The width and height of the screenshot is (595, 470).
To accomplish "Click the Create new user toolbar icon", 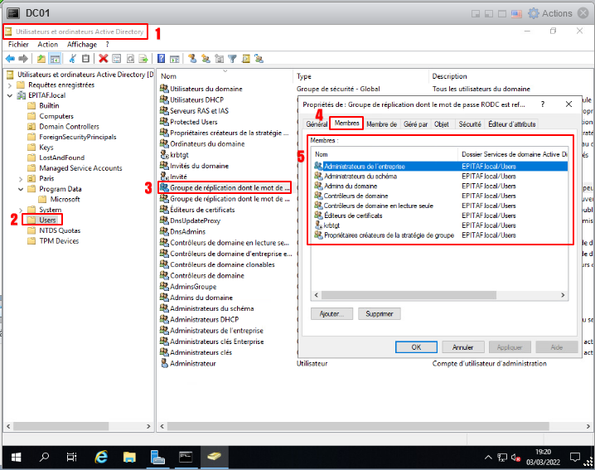I will [191, 59].
